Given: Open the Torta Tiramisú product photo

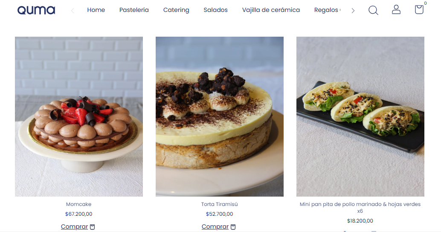Looking at the screenshot, I should pyautogui.click(x=219, y=116).
